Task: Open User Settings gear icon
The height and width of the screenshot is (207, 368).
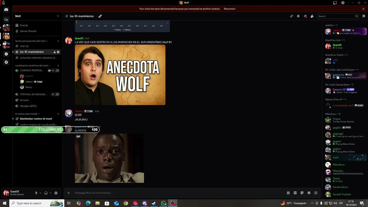Action: tap(56, 193)
